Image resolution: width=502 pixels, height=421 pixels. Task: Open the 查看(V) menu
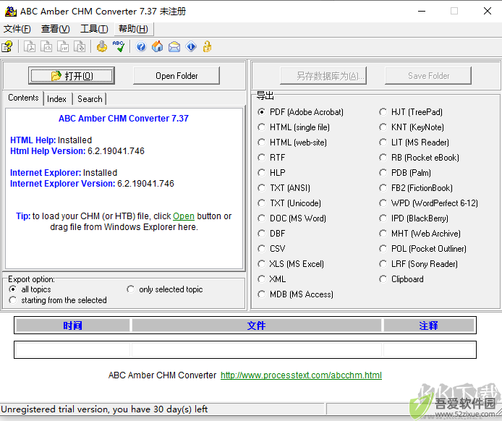(56, 29)
